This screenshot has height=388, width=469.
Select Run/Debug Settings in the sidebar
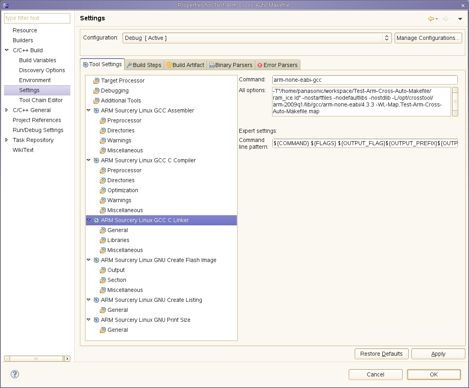click(x=38, y=130)
